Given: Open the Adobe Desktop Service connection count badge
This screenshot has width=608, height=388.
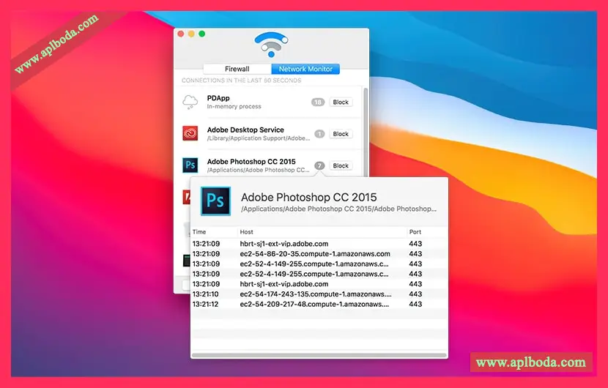Looking at the screenshot, I should [319, 134].
